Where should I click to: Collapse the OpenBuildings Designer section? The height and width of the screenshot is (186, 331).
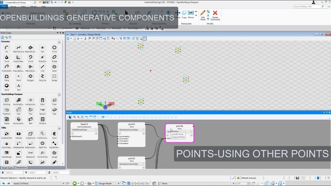[59, 95]
